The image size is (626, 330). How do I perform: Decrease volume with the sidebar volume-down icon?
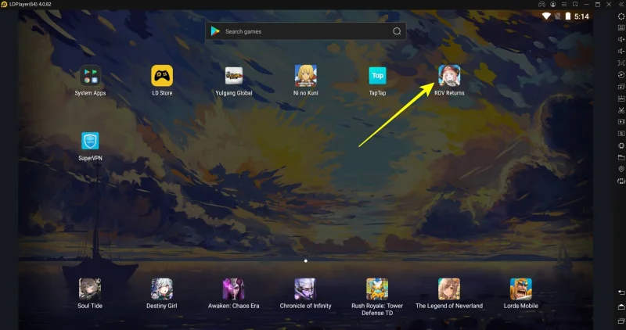[621, 51]
